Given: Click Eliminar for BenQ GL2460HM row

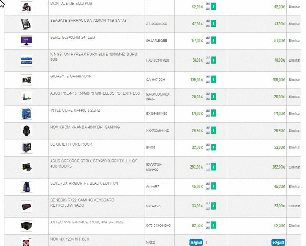Looking at the screenshot, I should (294, 41).
